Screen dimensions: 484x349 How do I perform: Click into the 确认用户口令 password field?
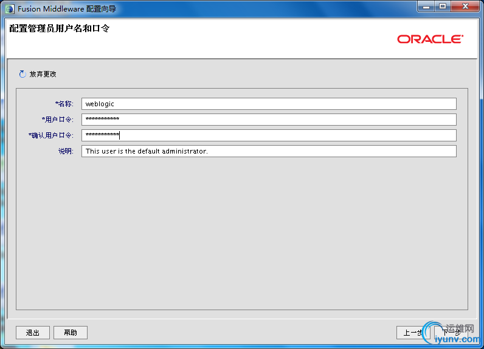click(x=269, y=135)
